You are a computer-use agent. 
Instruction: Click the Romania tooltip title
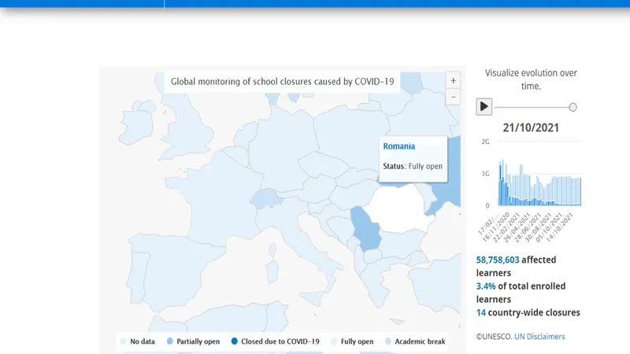tap(398, 146)
